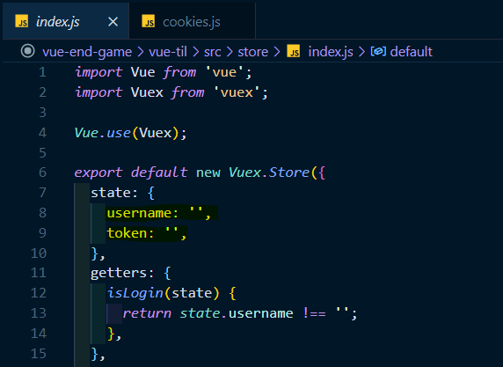Click line number 10 in gutter
The height and width of the screenshot is (367, 503).
click(39, 253)
